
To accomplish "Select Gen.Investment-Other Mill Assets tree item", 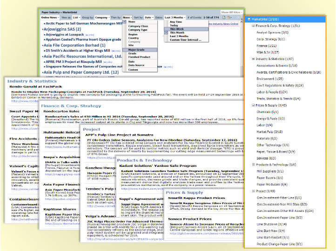I will (285, 211).
